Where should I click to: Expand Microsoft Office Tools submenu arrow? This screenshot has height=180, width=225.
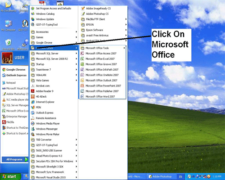coord(124,48)
